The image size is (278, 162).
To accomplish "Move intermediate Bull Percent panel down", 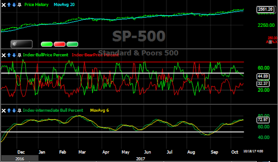I will coord(14,110).
